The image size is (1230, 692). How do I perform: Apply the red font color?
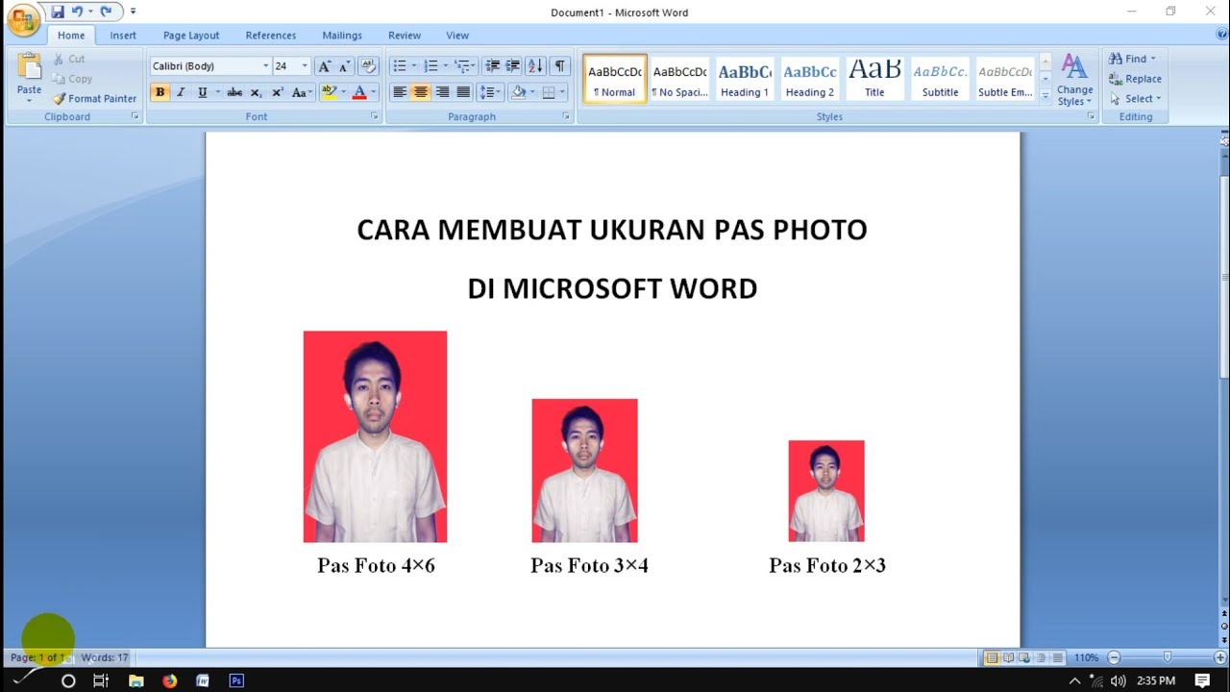coord(359,92)
